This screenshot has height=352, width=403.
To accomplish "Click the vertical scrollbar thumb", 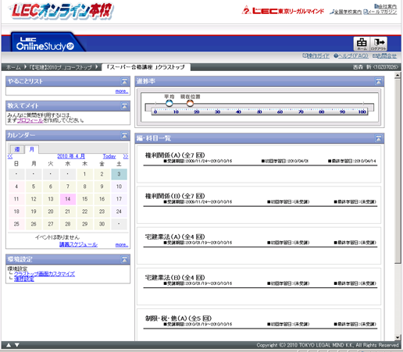I will click(398, 171).
